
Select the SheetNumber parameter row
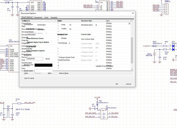[76, 63]
